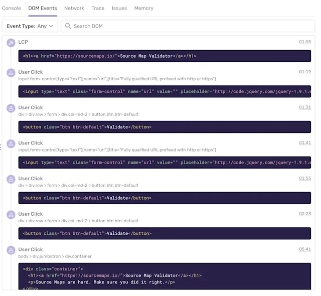
Task: Select the User Click title at 01:19
Action: [31, 72]
